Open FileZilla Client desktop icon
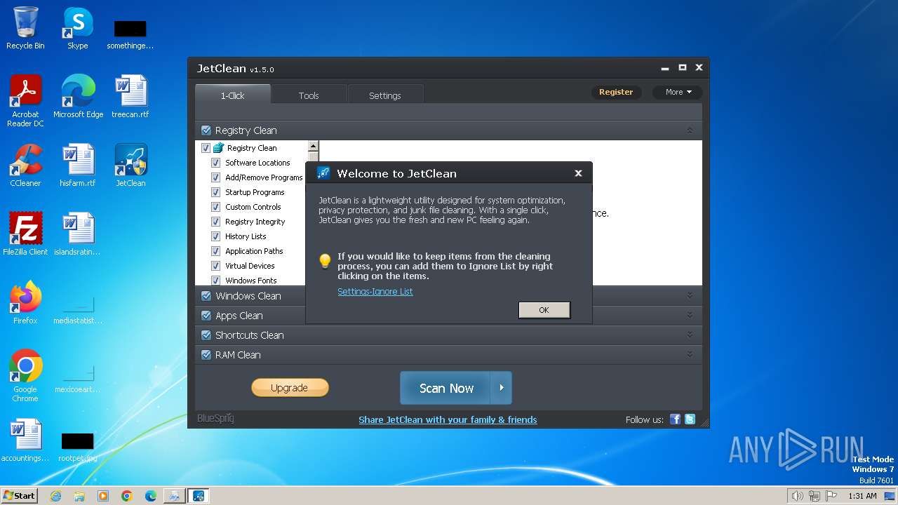Screen dimensions: 898x505 (x=25, y=234)
